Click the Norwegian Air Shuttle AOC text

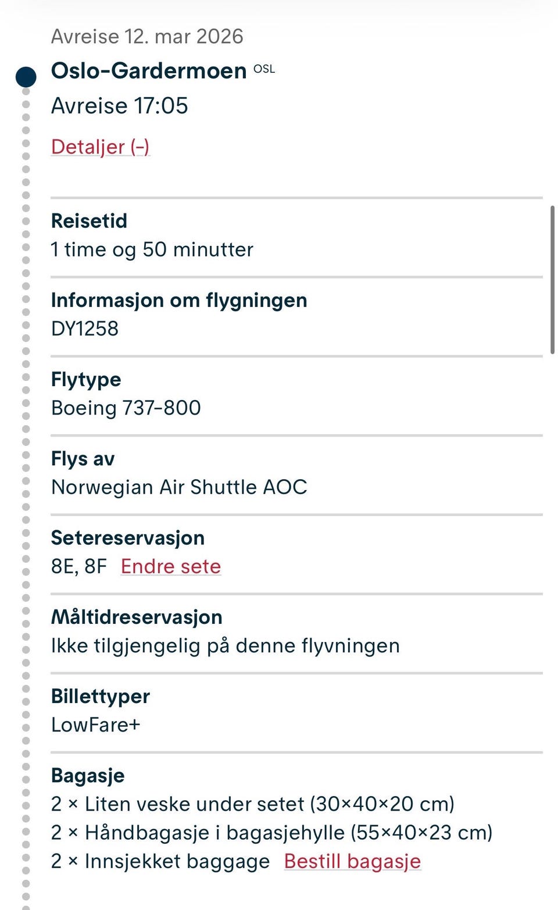(179, 487)
